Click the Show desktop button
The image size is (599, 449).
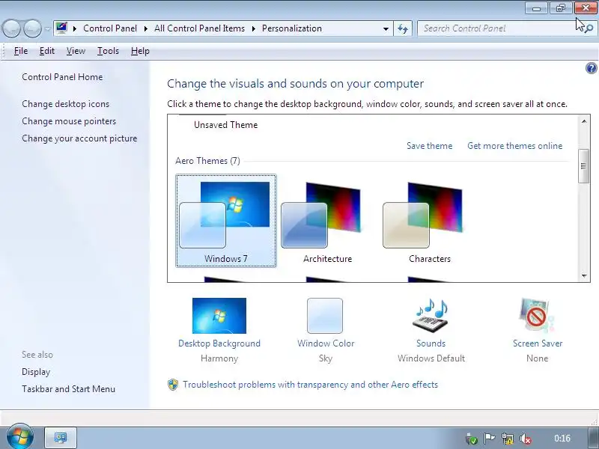point(593,438)
